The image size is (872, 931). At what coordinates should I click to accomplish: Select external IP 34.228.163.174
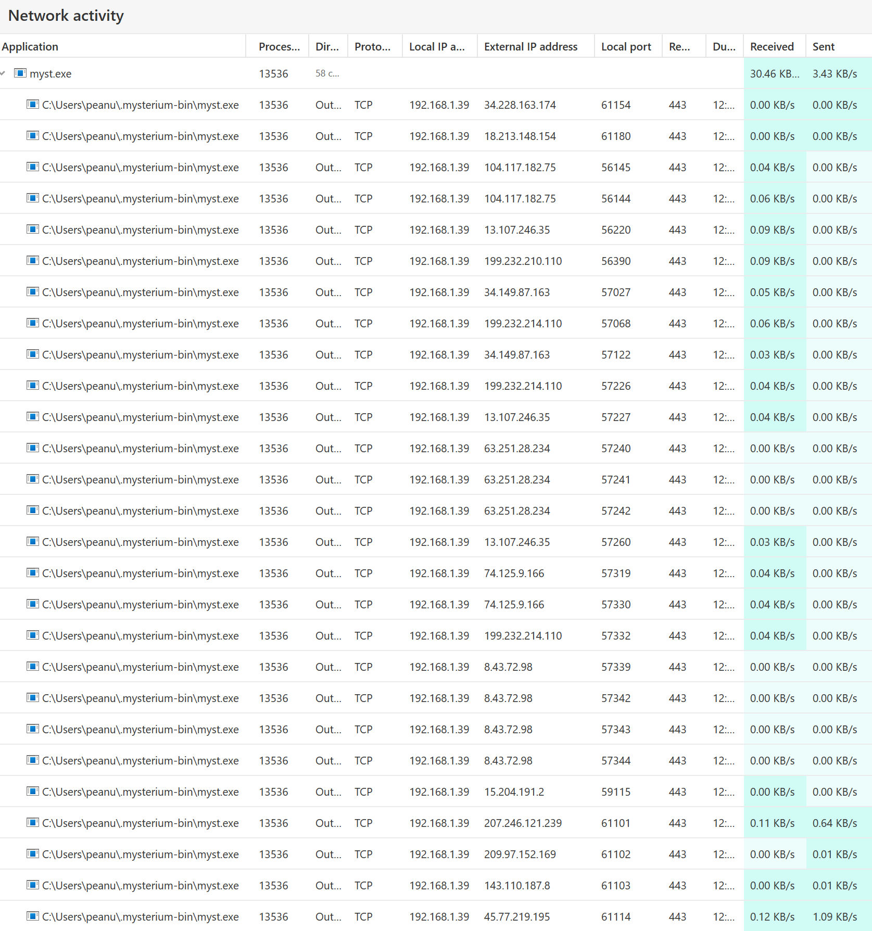520,105
